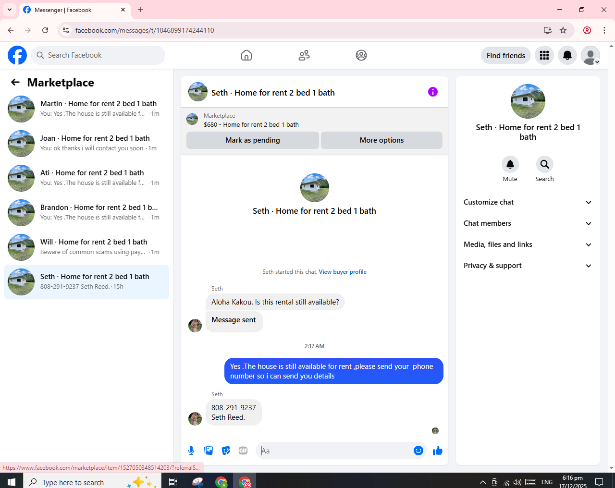Open Ati's Home for rent conversation
This screenshot has width=615, height=488.
(x=86, y=178)
